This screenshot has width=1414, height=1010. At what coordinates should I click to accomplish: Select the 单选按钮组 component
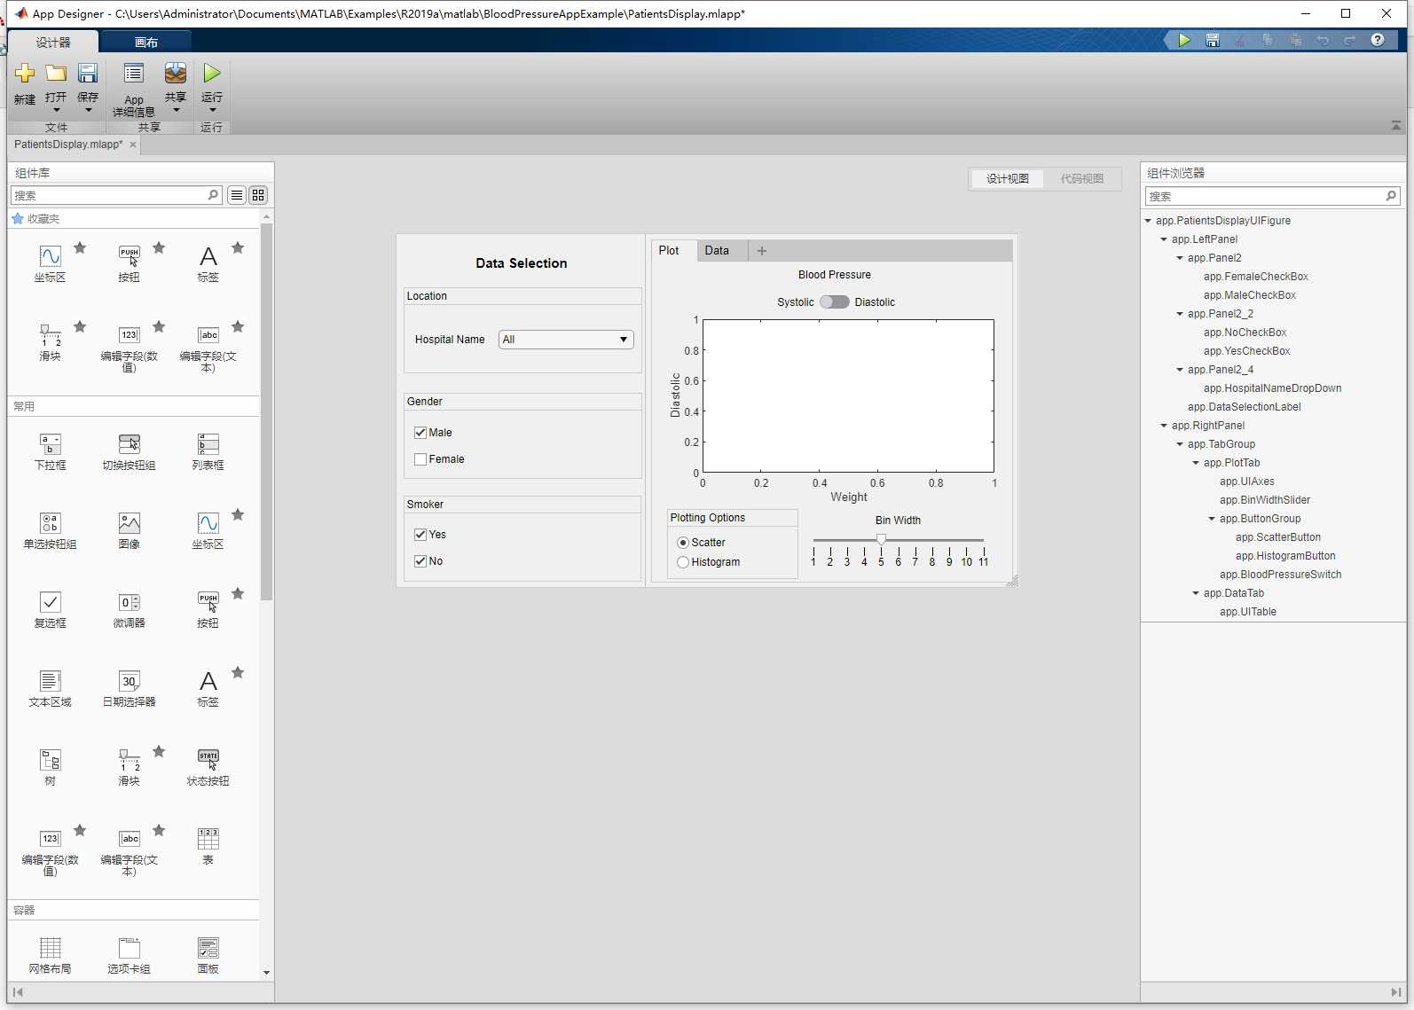[x=51, y=530]
